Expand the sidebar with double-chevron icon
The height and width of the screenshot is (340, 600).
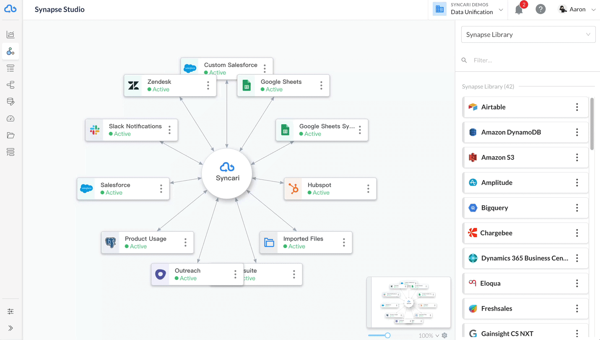click(10, 328)
